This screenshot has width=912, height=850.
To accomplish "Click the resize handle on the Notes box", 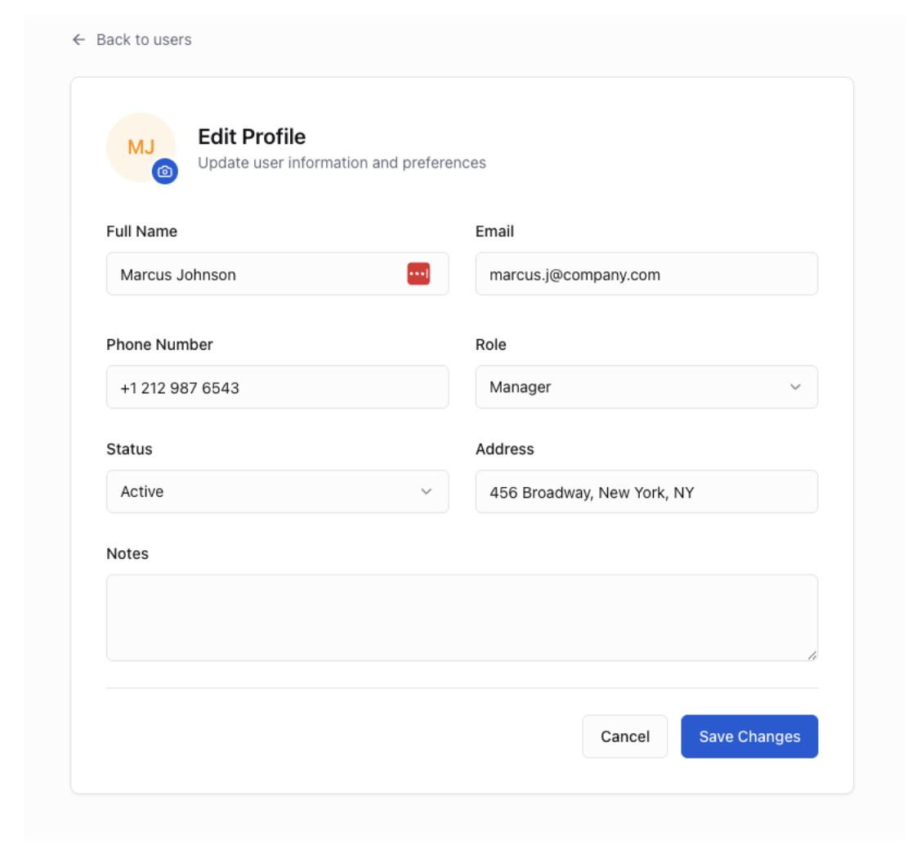I will [x=811, y=654].
